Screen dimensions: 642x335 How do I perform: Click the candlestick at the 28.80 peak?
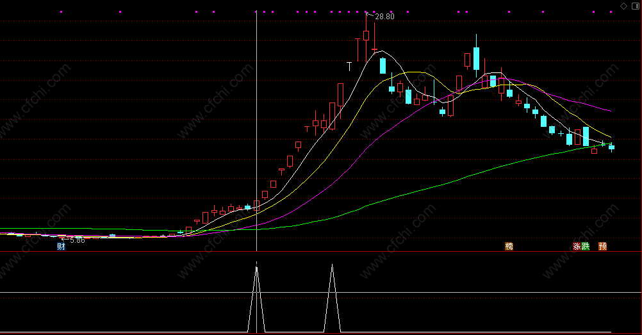tap(366, 36)
